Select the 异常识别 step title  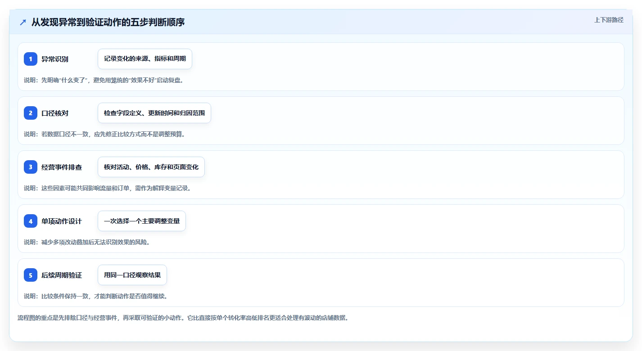pos(55,59)
